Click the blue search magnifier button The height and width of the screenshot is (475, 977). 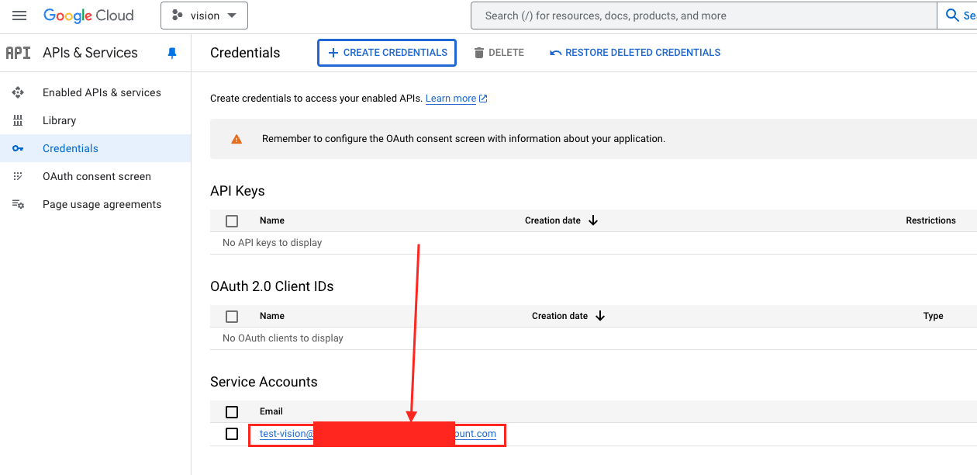(x=952, y=16)
